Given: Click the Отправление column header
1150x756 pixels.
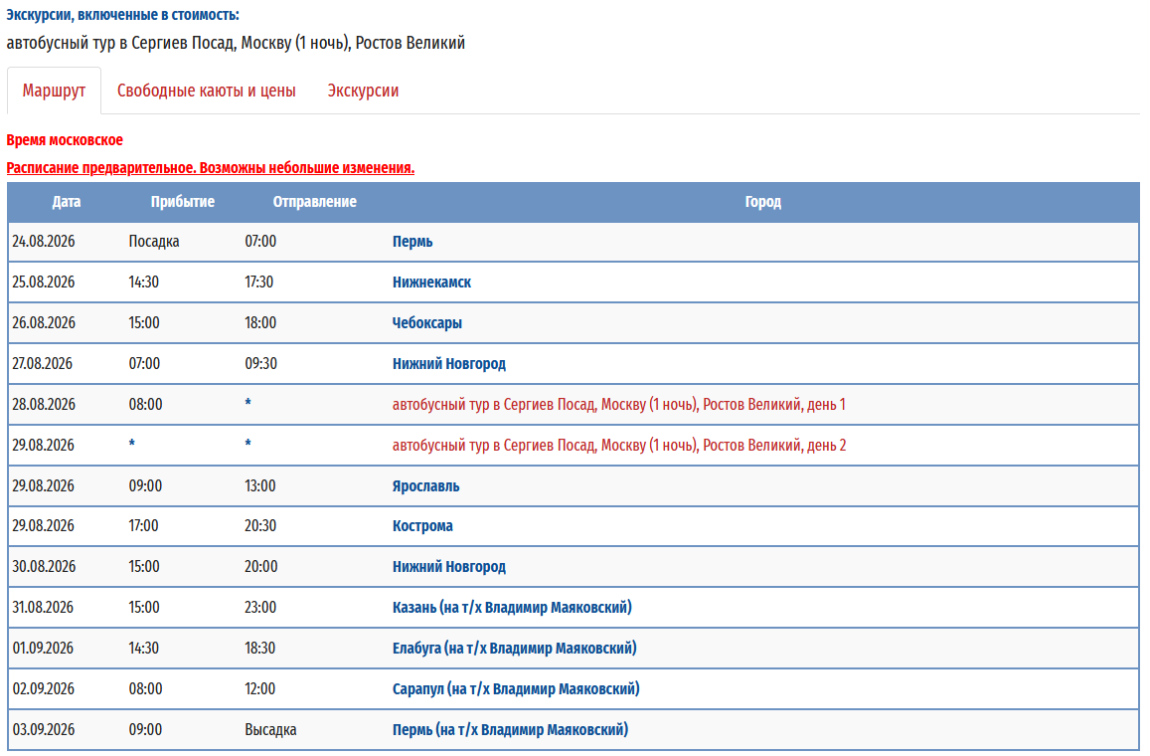Looking at the screenshot, I should tap(314, 202).
